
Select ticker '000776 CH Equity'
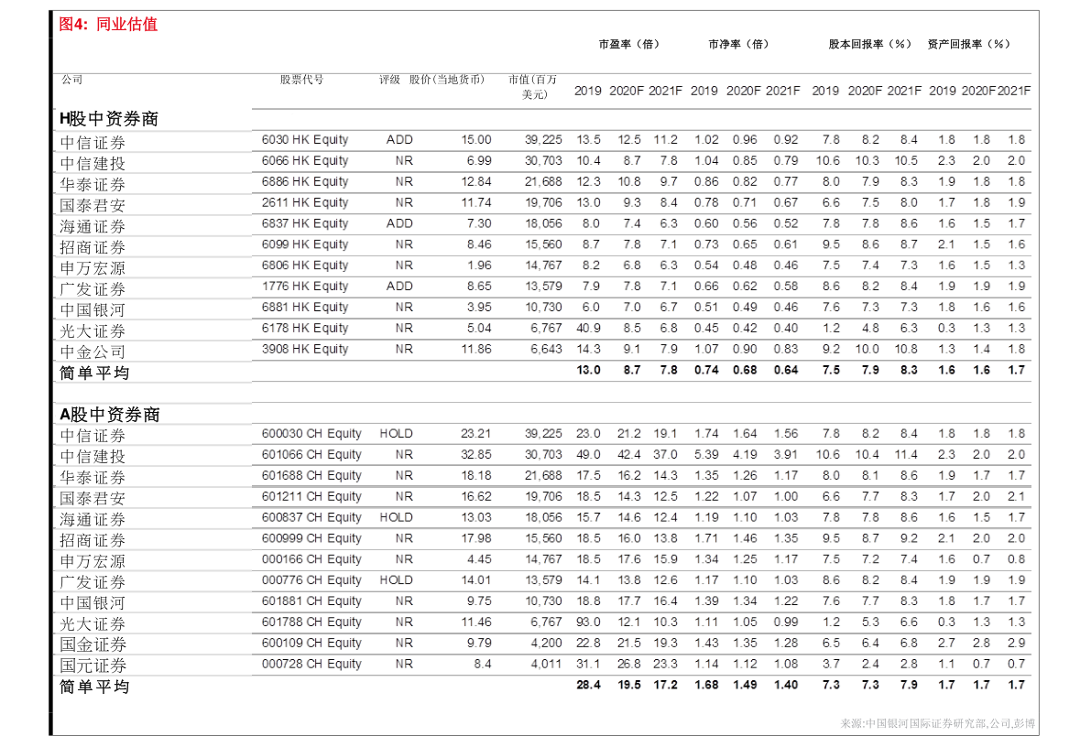[311, 579]
